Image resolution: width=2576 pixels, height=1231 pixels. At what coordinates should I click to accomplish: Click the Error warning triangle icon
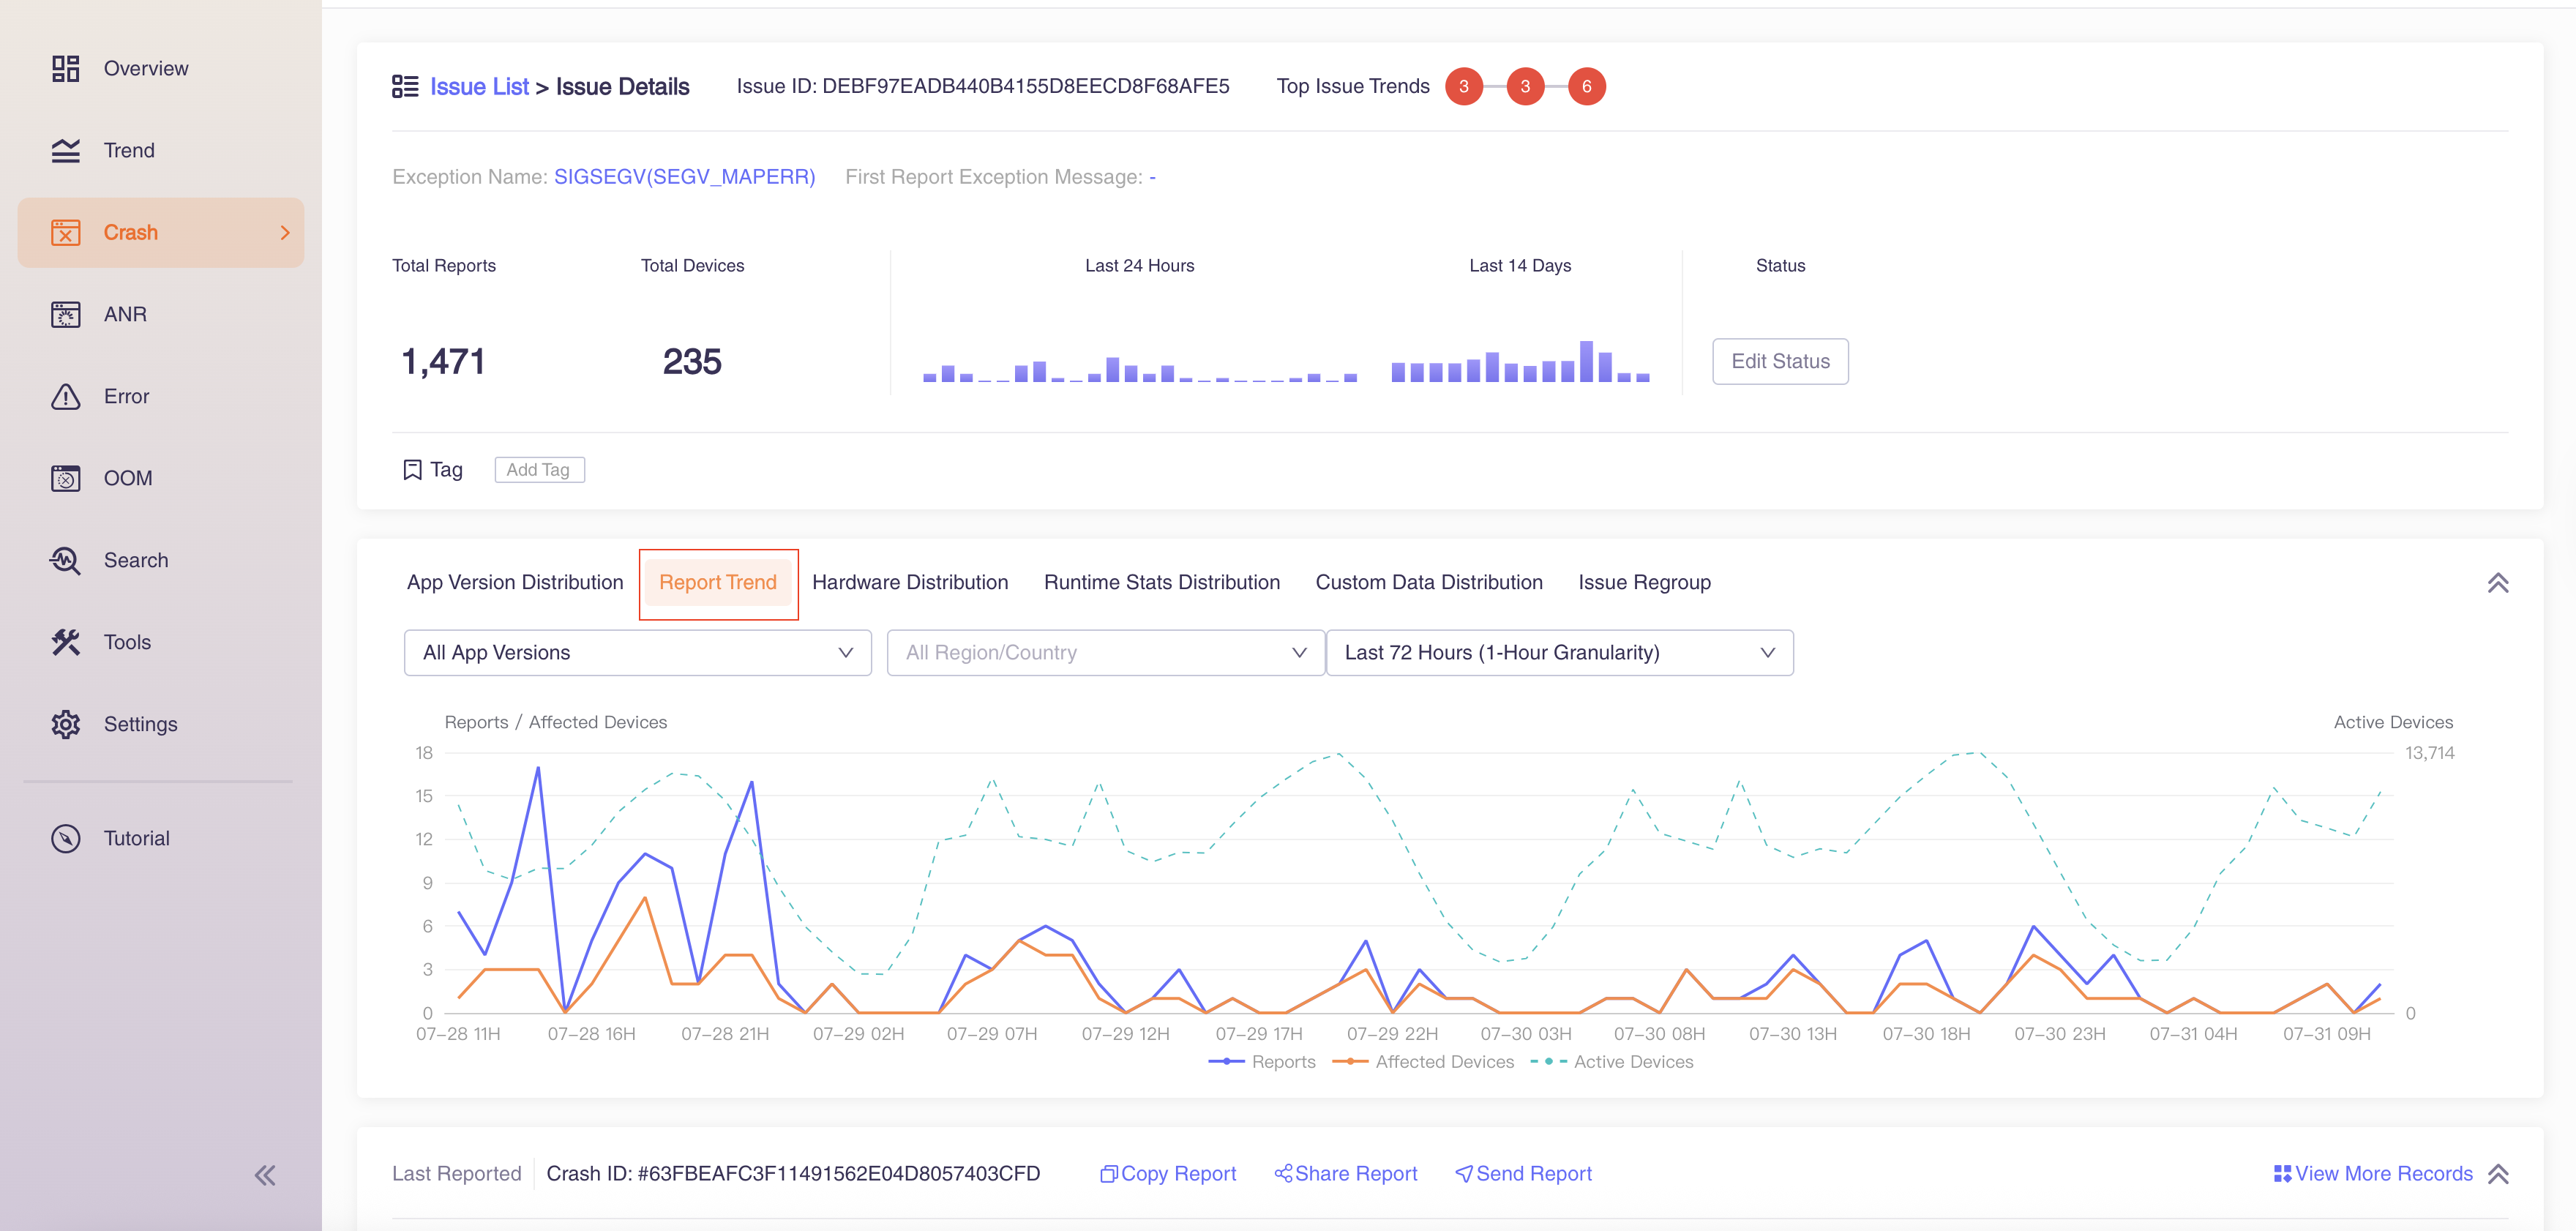pyautogui.click(x=65, y=396)
